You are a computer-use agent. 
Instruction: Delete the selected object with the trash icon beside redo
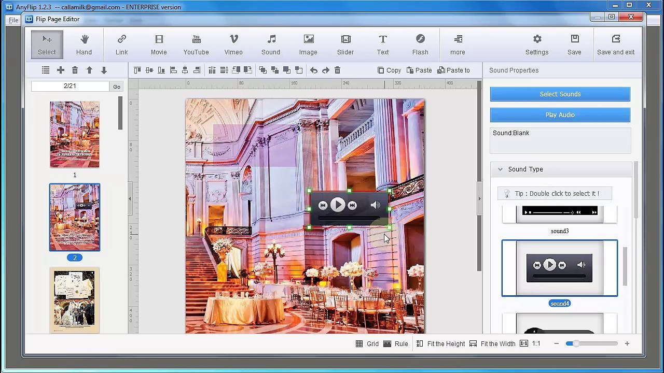point(337,70)
